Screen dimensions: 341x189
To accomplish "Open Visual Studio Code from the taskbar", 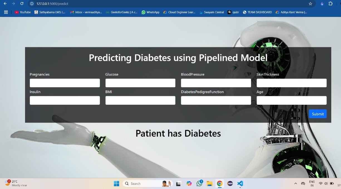I will (240, 183).
